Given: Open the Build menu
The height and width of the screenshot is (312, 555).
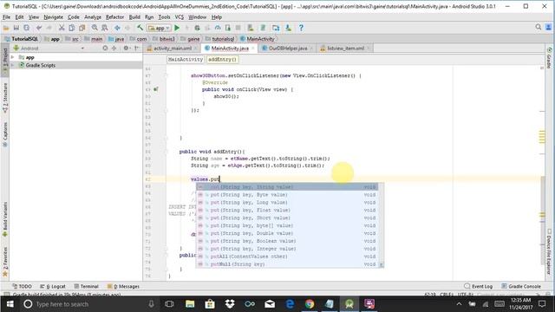Looking at the screenshot, I should coord(134,17).
